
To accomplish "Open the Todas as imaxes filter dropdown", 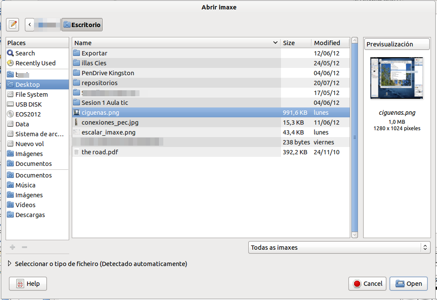I will point(339,248).
